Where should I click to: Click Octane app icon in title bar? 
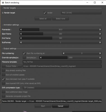(x=3, y=3)
